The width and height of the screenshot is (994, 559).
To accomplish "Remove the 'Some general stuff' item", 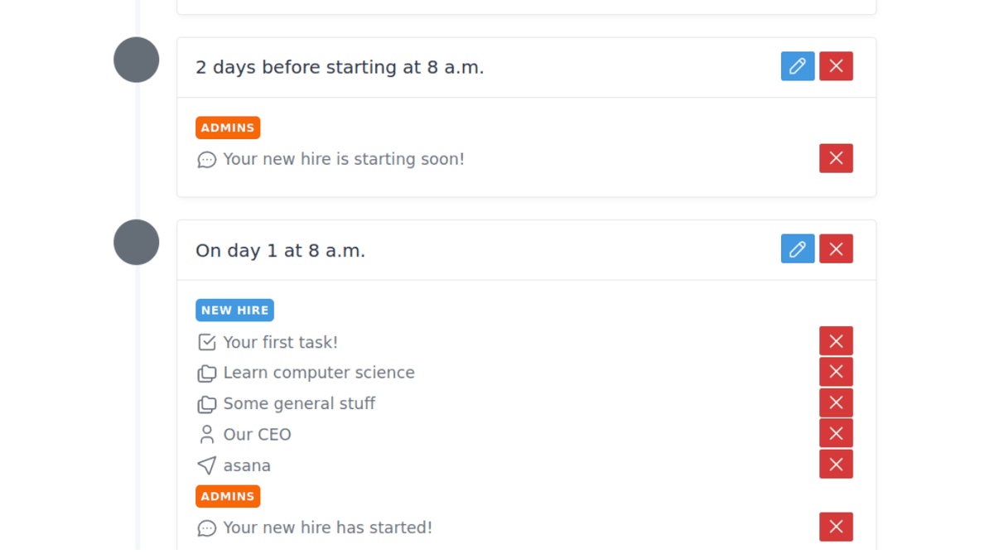I will click(x=836, y=402).
